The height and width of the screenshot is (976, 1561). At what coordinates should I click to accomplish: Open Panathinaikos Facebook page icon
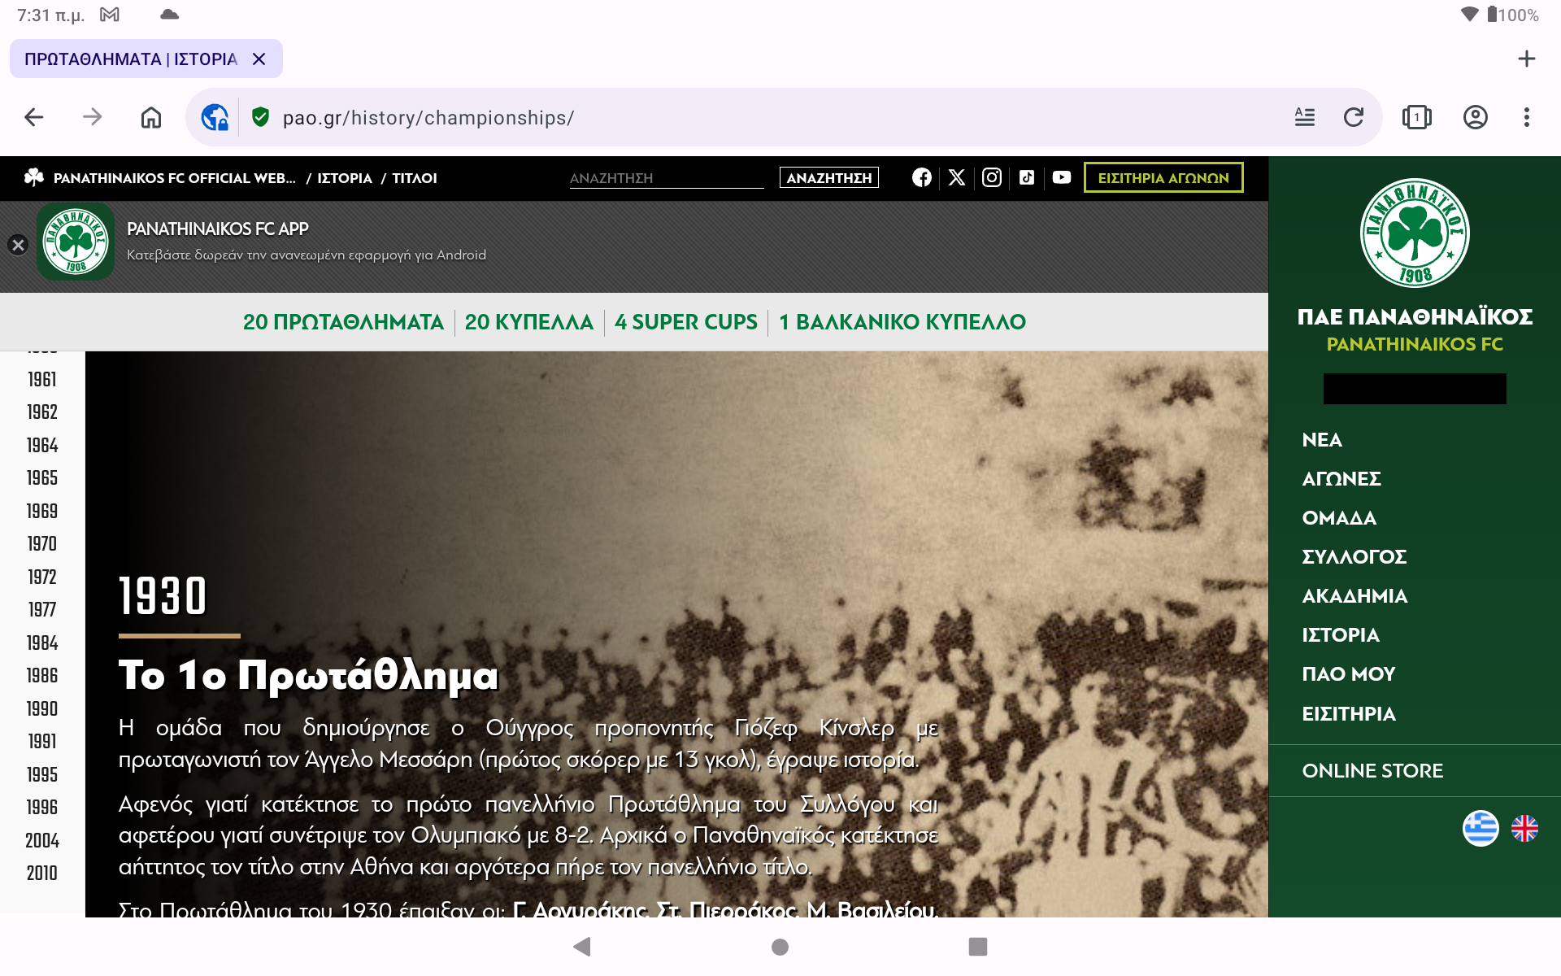click(x=921, y=177)
